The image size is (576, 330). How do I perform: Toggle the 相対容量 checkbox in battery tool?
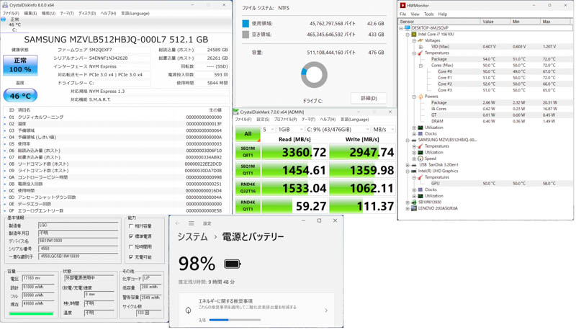(131, 226)
